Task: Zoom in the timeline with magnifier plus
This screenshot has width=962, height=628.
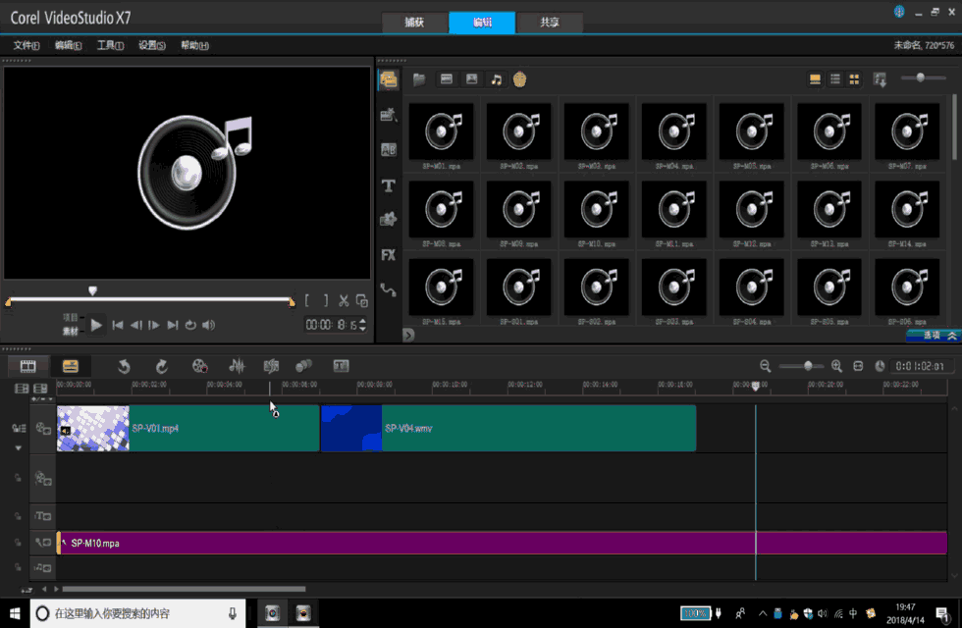Action: tap(836, 366)
